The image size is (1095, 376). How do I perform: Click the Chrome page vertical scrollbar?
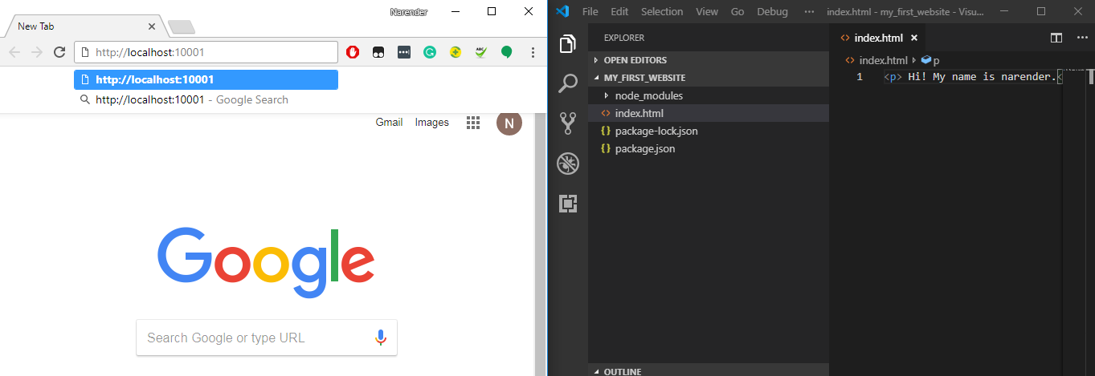tap(539, 245)
